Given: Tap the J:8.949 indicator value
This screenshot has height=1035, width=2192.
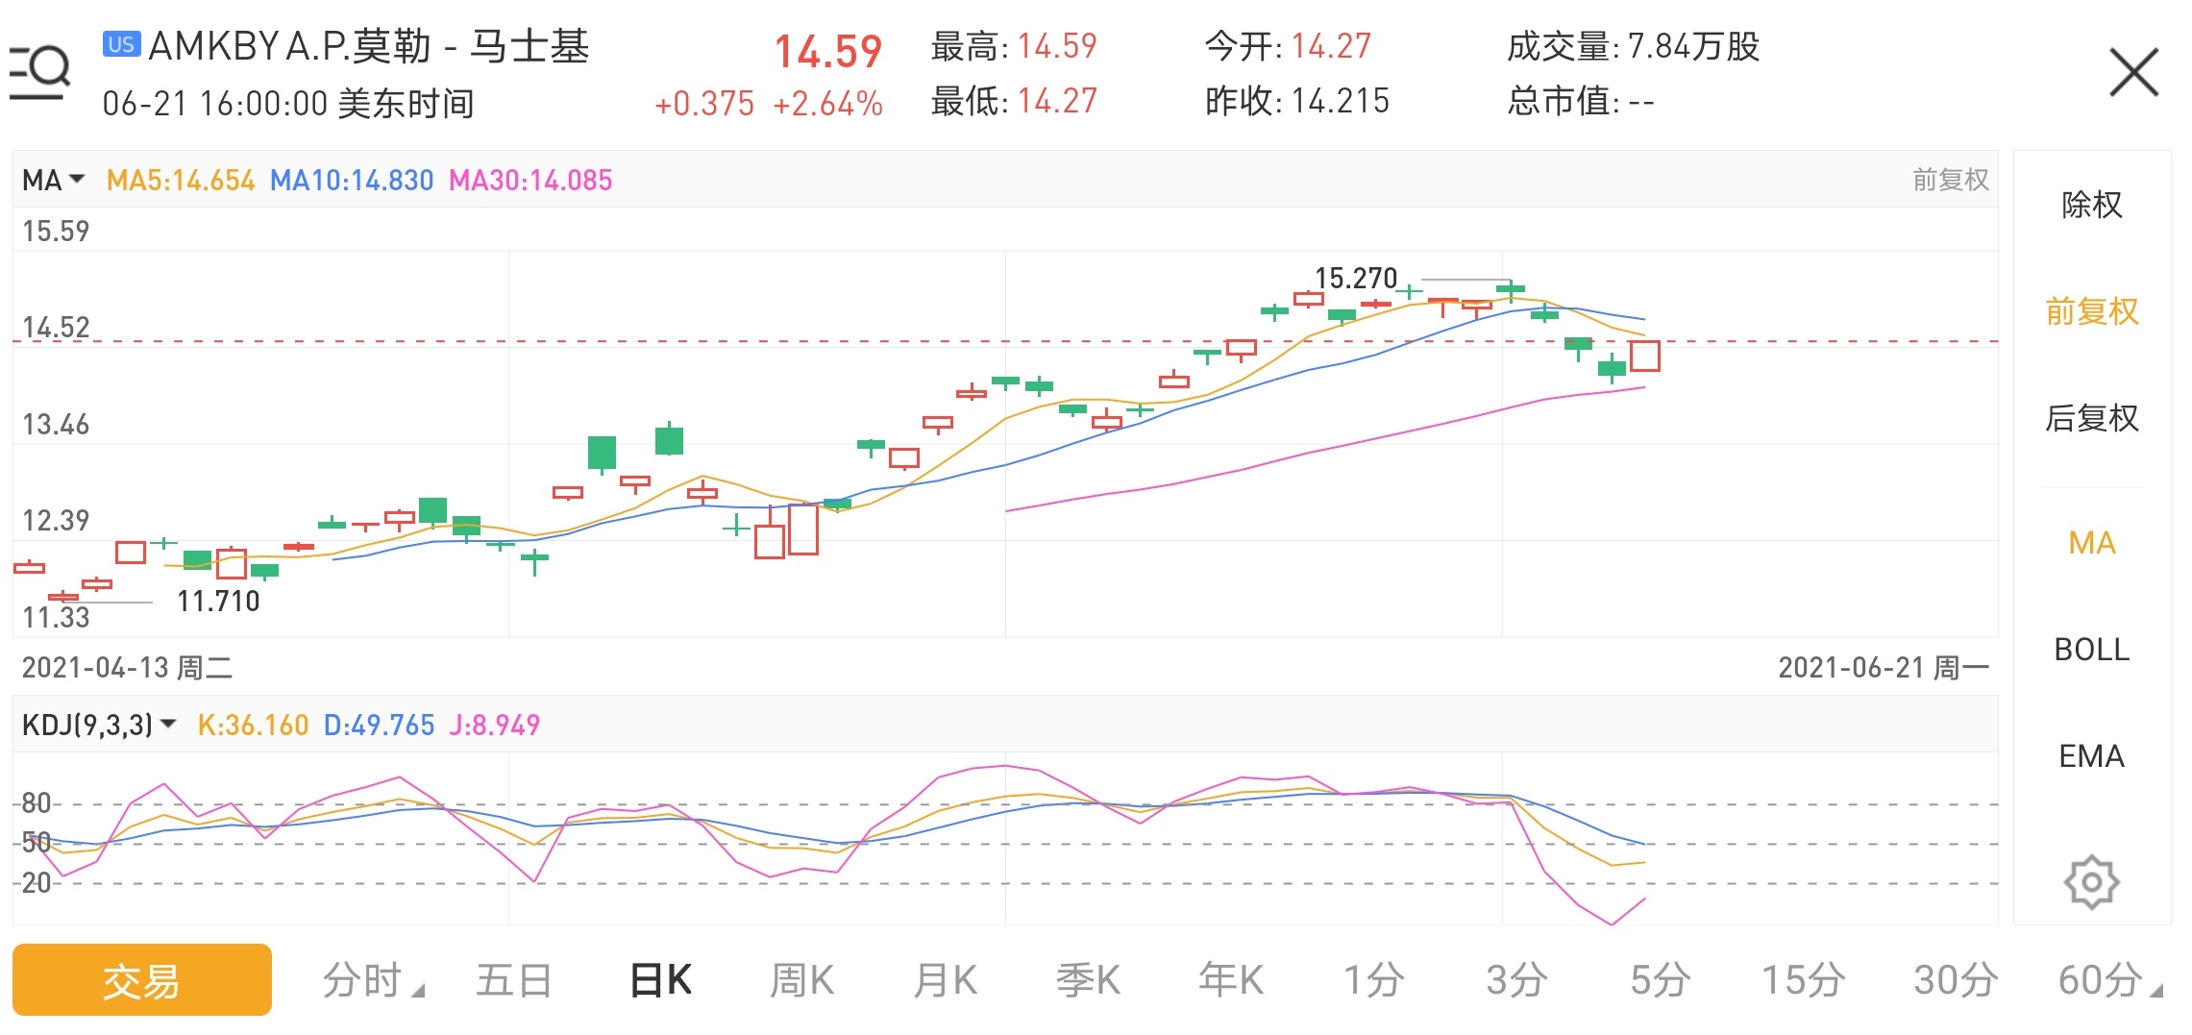Looking at the screenshot, I should tap(495, 725).
